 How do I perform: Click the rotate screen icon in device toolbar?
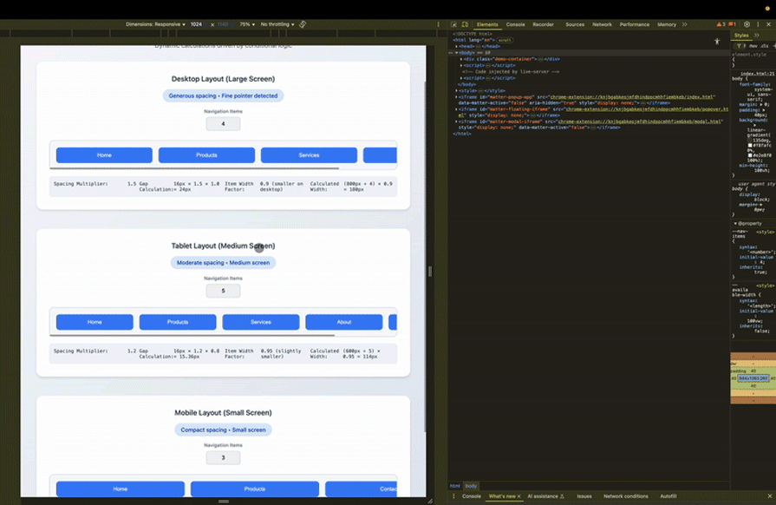303,24
